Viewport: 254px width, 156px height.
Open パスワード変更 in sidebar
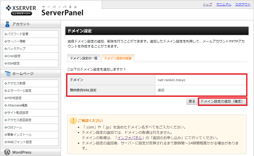click(x=18, y=34)
